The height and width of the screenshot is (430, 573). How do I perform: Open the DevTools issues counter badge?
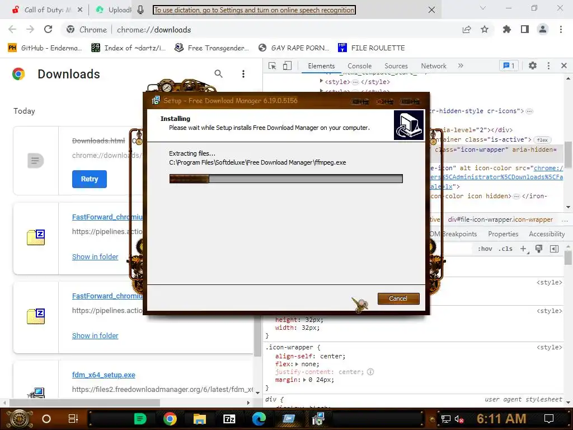coord(509,66)
